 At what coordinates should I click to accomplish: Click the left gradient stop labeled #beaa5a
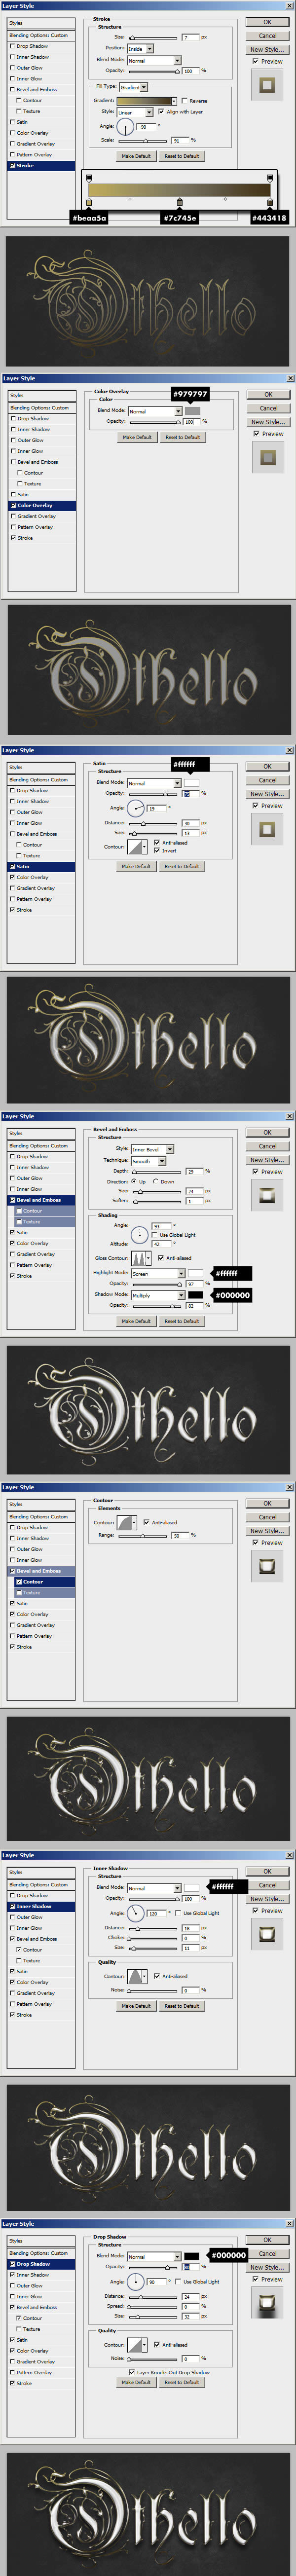(89, 202)
